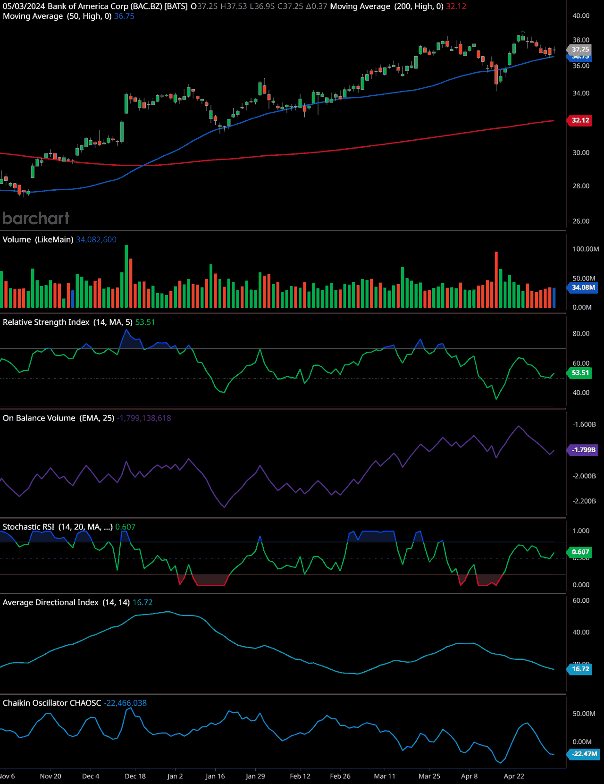
Task: Click the gray 37.25 last price flag
Action: [579, 49]
